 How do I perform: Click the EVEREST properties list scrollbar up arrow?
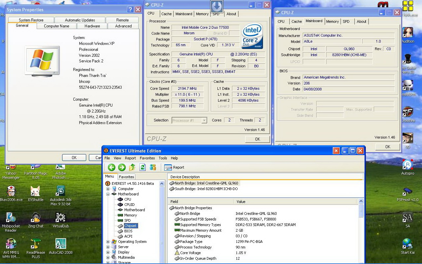pos(361,201)
